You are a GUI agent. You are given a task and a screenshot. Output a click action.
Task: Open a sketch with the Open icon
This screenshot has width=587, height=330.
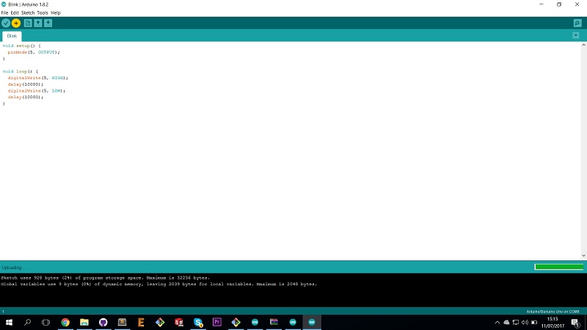coord(38,23)
